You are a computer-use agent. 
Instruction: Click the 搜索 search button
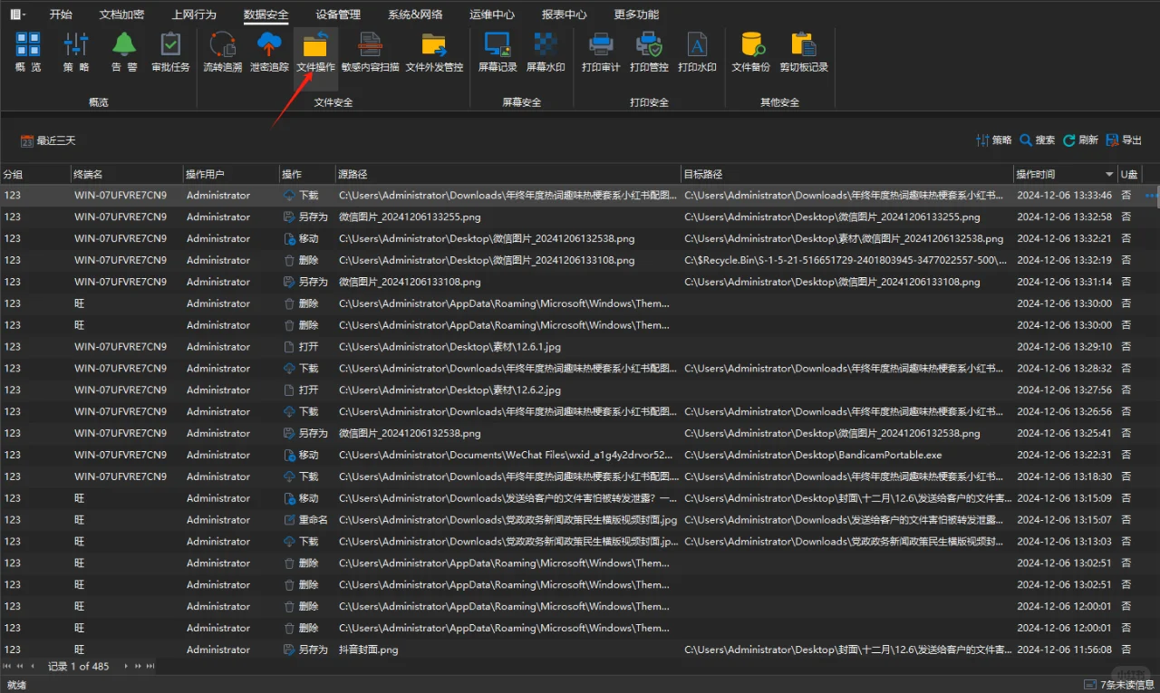click(1038, 140)
